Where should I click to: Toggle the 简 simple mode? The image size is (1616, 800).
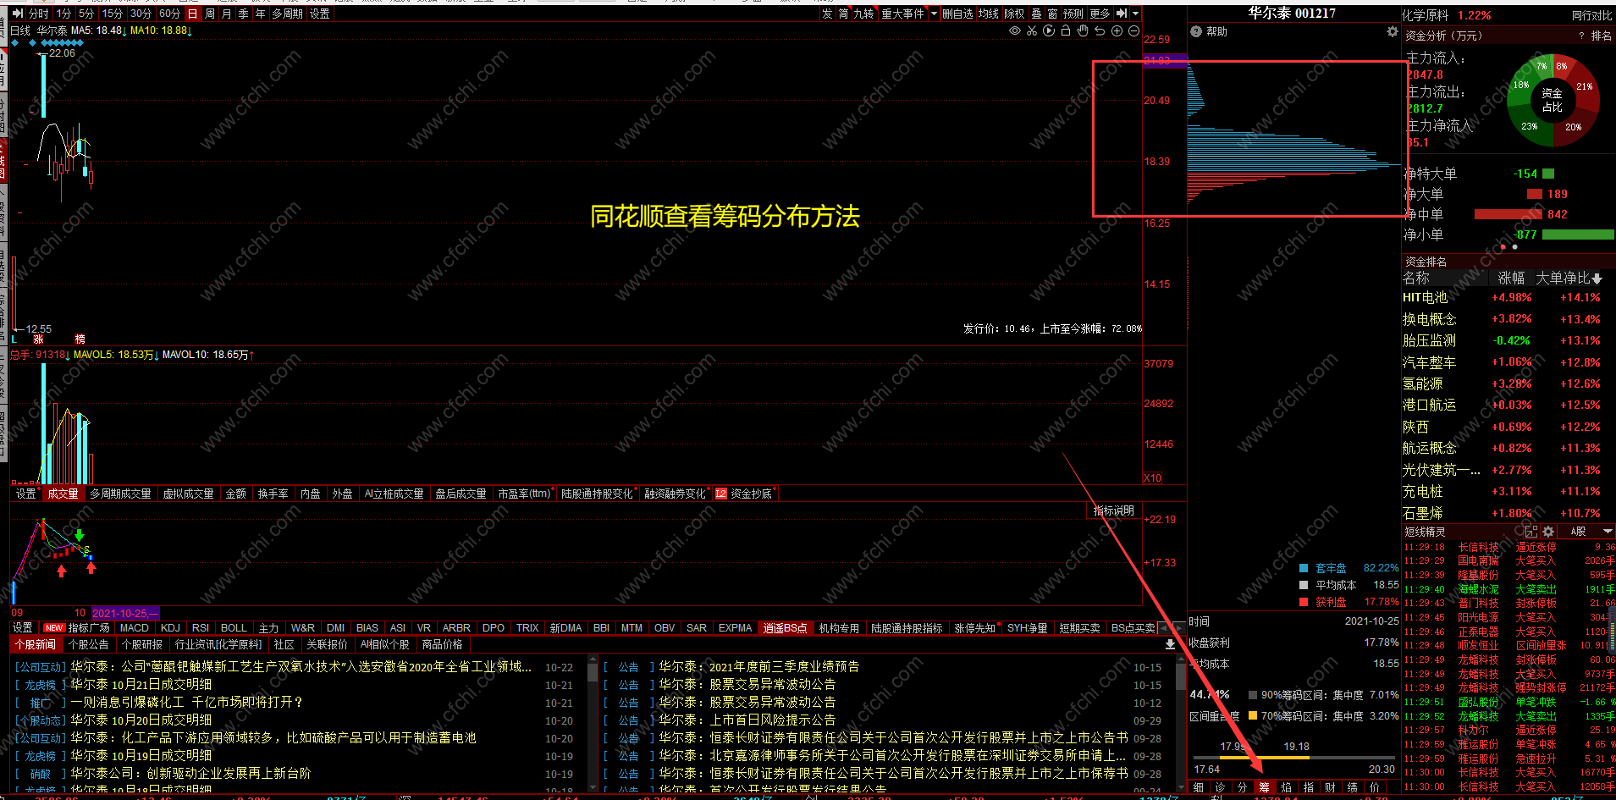(x=843, y=14)
